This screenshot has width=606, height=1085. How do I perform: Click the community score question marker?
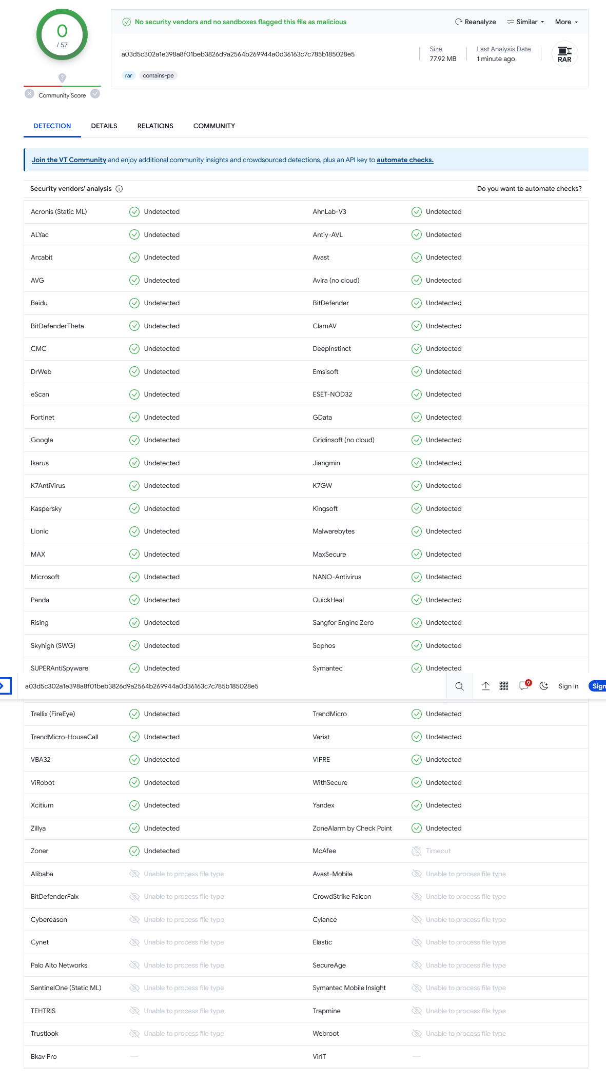coord(62,78)
